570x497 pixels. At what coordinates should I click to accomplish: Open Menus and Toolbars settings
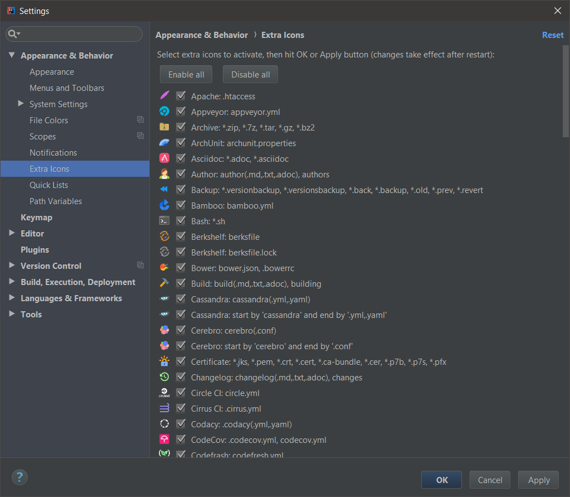click(67, 88)
